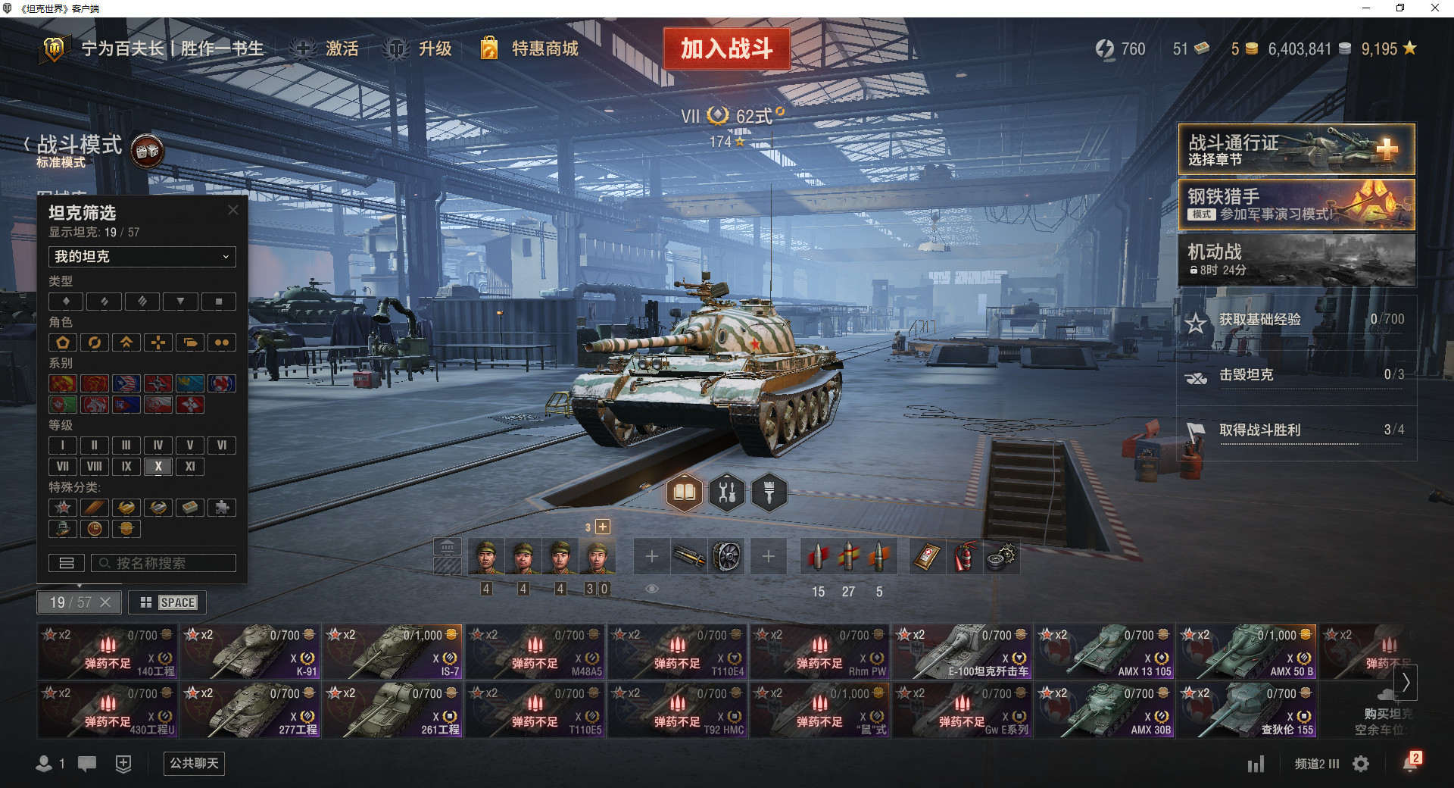Toggle premium star special category filter

tap(63, 508)
